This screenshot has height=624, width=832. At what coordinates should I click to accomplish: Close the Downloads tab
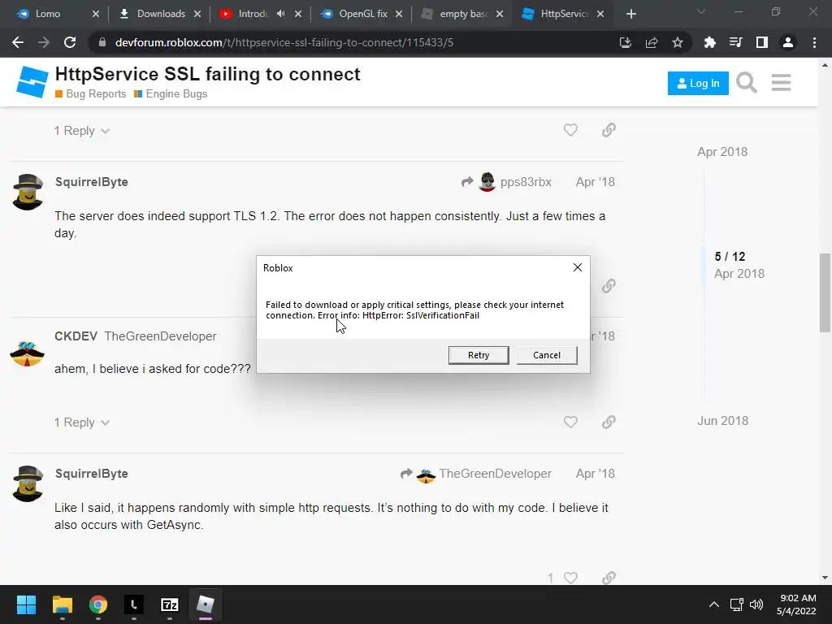197,14
